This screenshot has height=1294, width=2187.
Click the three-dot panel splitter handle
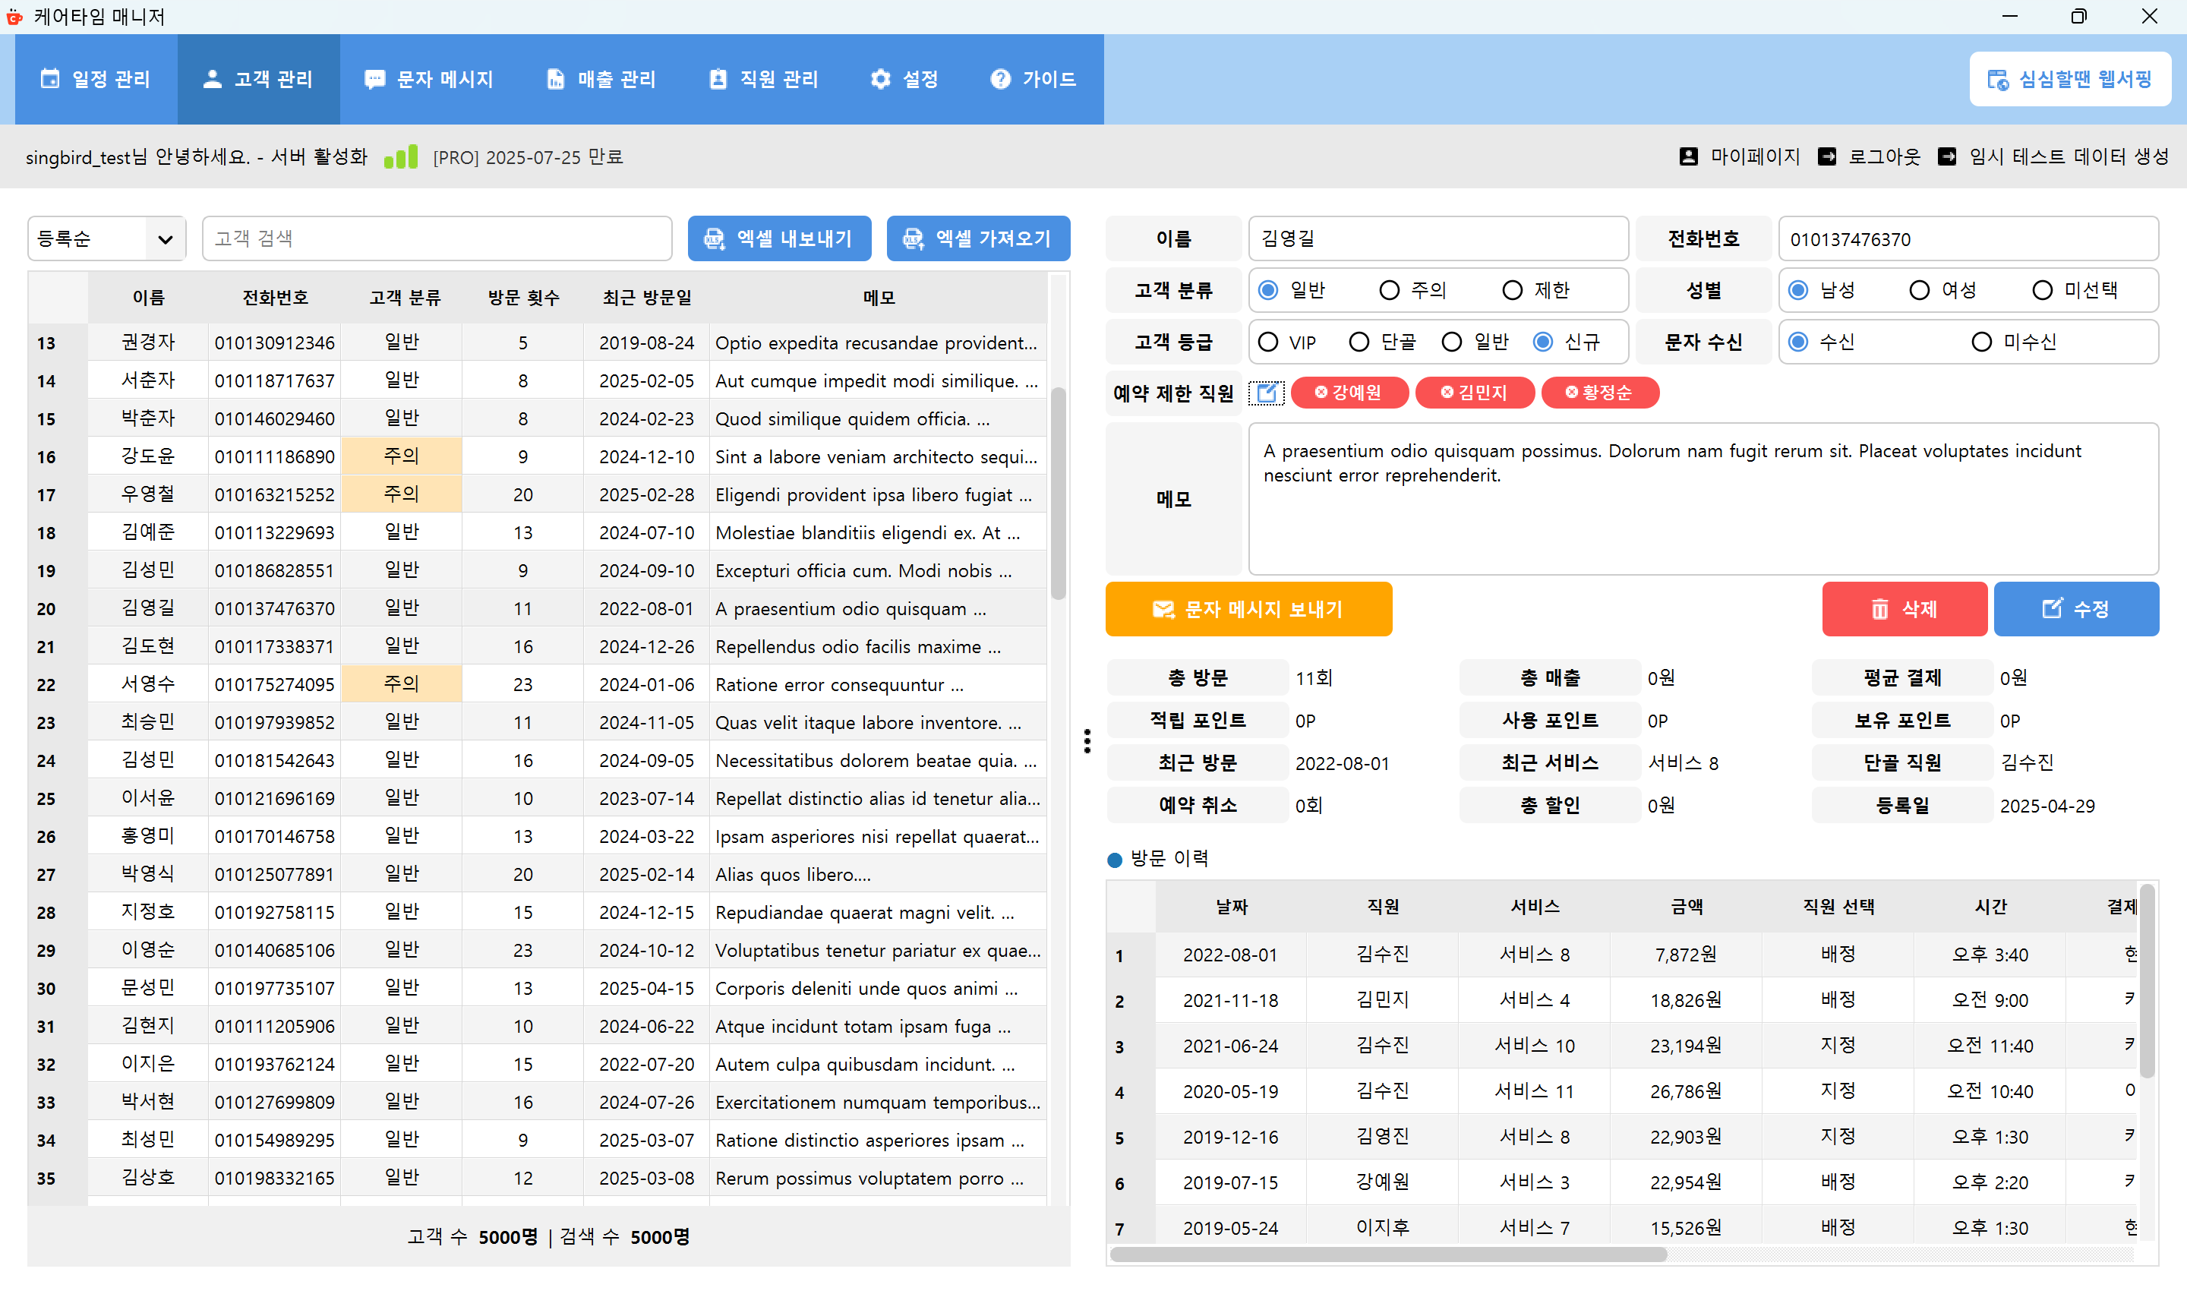[x=1087, y=741]
